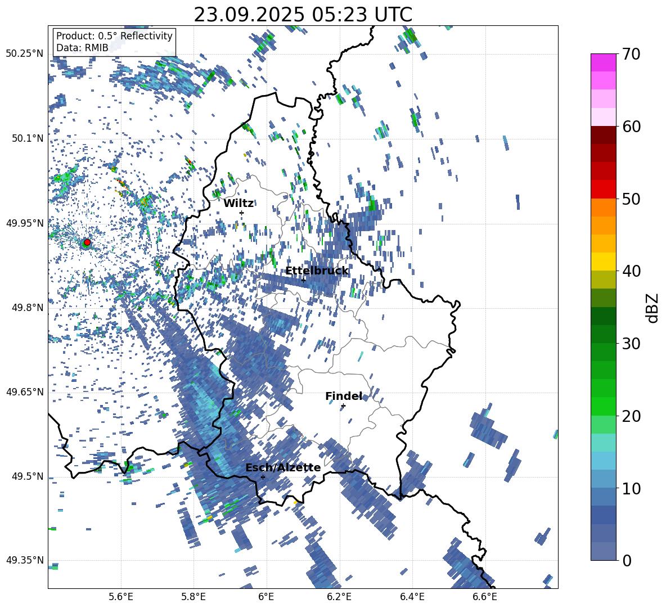Click the 'Ettelbruck' city label
Screen dimensions: 666x608
tap(317, 271)
